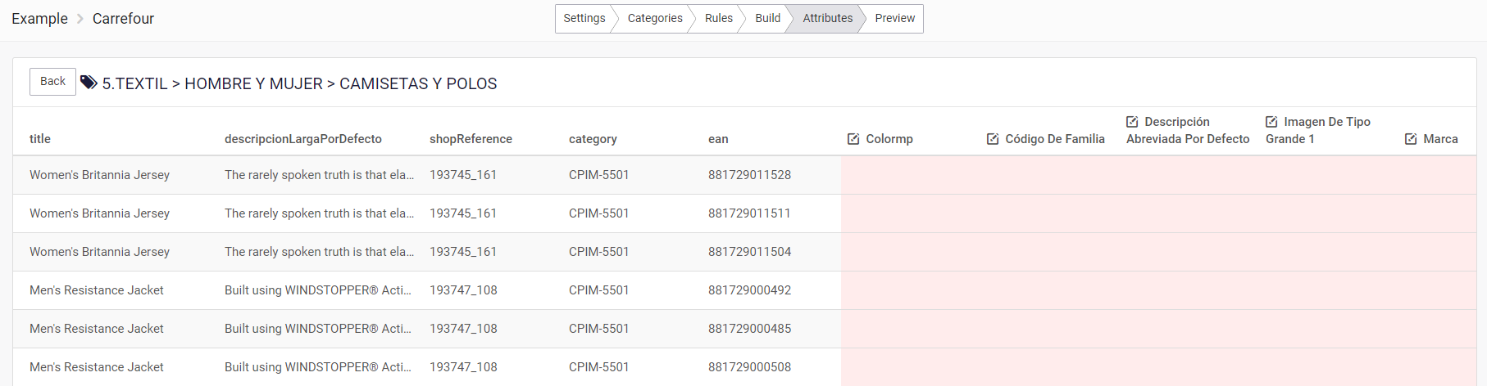Select the row with ean 881729000492
The width and height of the screenshot is (1487, 386).
pos(744,290)
